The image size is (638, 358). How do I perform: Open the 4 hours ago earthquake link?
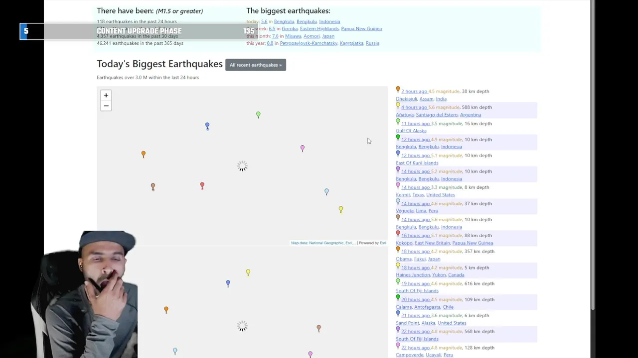coord(414,107)
